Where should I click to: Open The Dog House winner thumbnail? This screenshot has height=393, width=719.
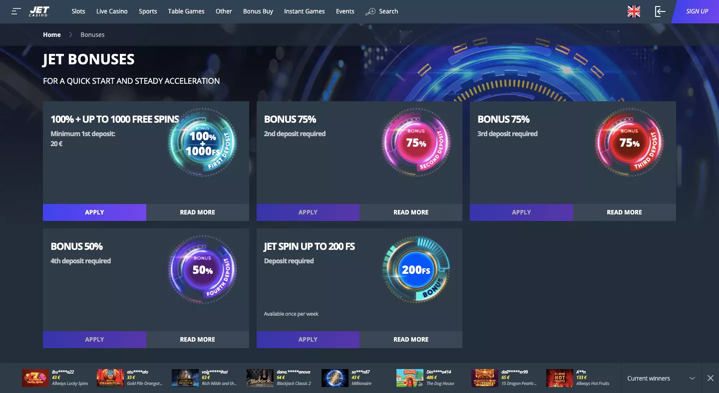pos(409,378)
